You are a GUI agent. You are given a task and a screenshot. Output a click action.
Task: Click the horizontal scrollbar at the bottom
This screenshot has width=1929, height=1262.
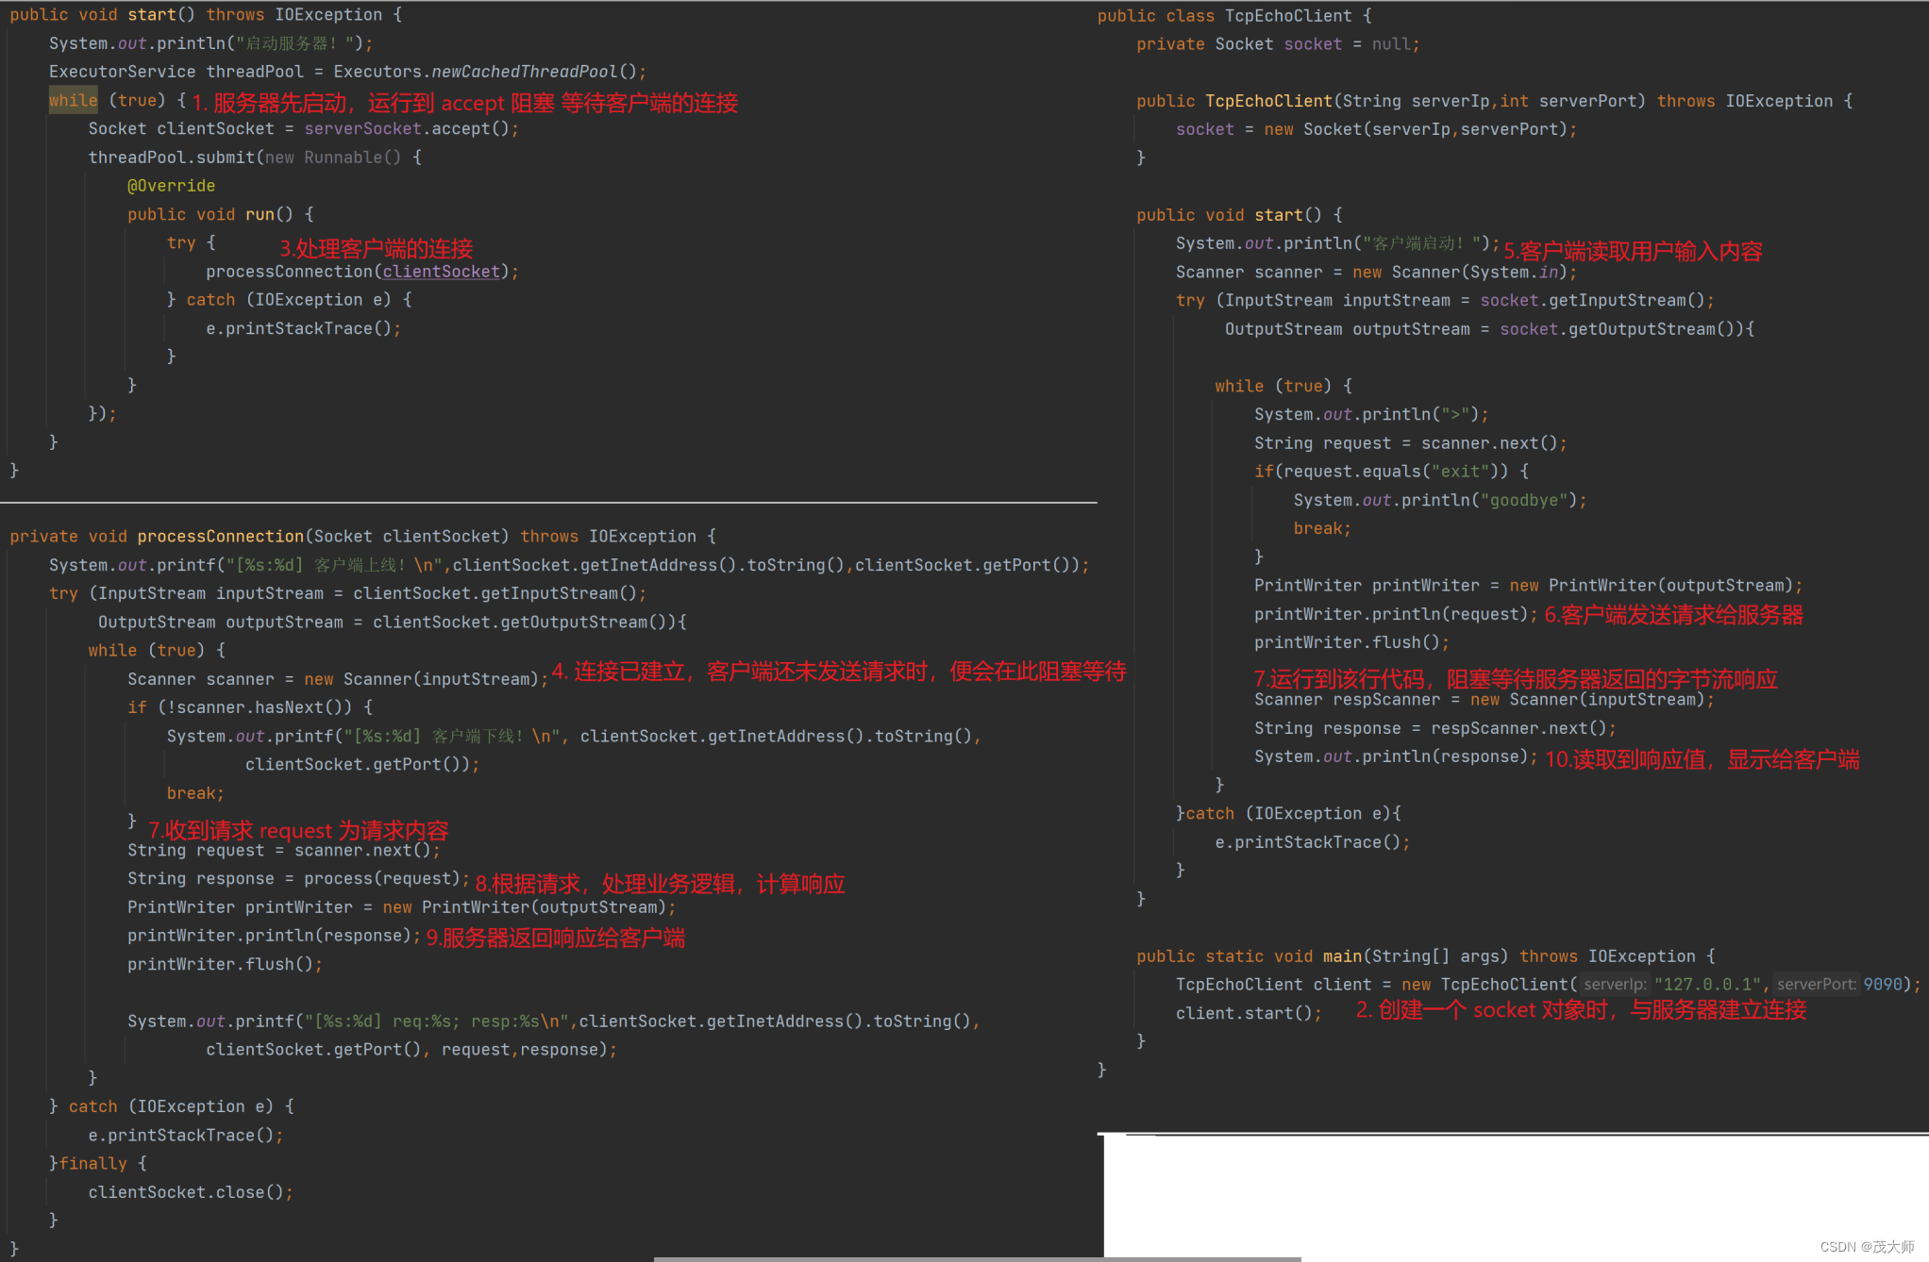click(x=977, y=1258)
